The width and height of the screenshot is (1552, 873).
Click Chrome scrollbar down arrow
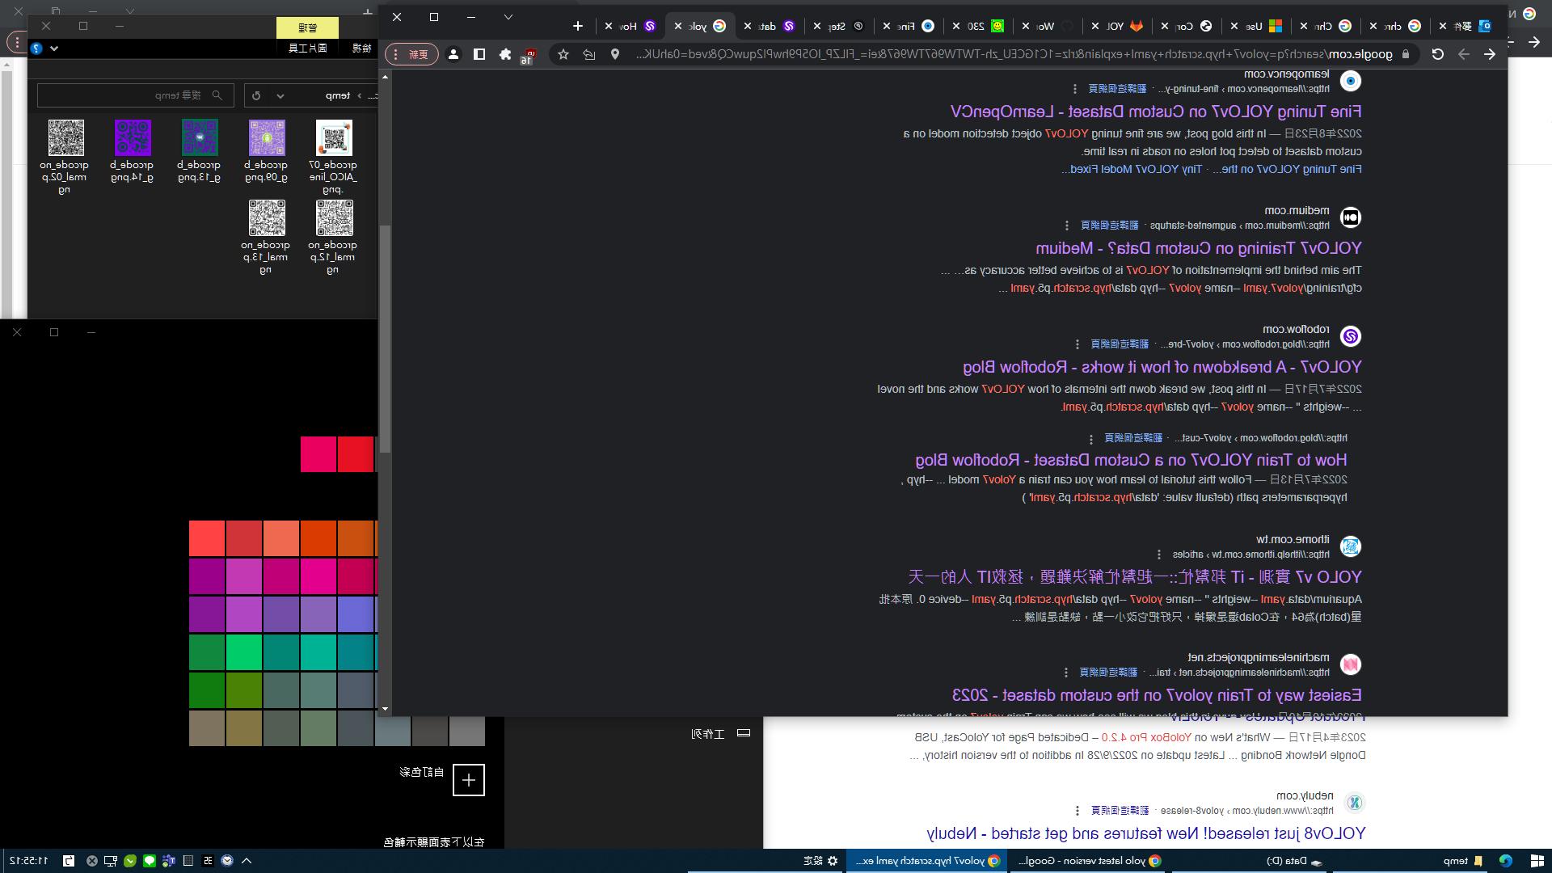(x=385, y=709)
